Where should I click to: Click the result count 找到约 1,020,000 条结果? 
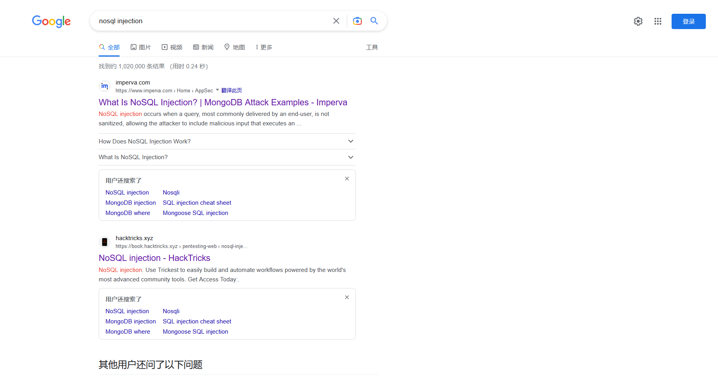pos(132,66)
